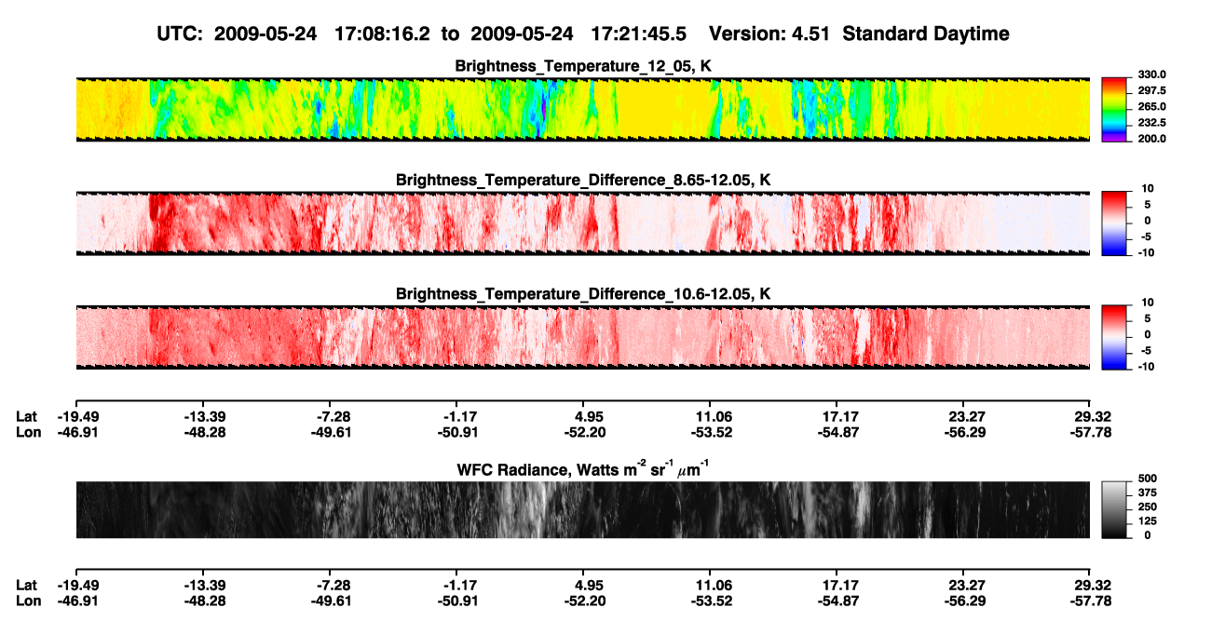
Task: Click Lat label below the WFC Radiance panel
Action: [28, 585]
